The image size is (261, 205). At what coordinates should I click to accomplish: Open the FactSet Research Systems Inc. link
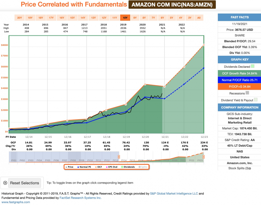(80, 198)
